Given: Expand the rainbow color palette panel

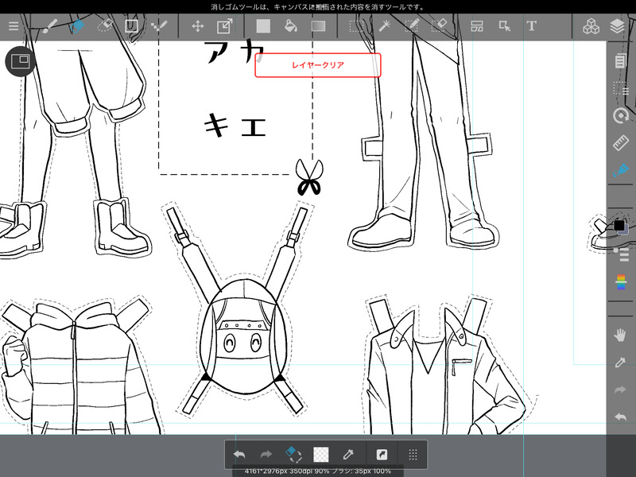Looking at the screenshot, I should 621,281.
